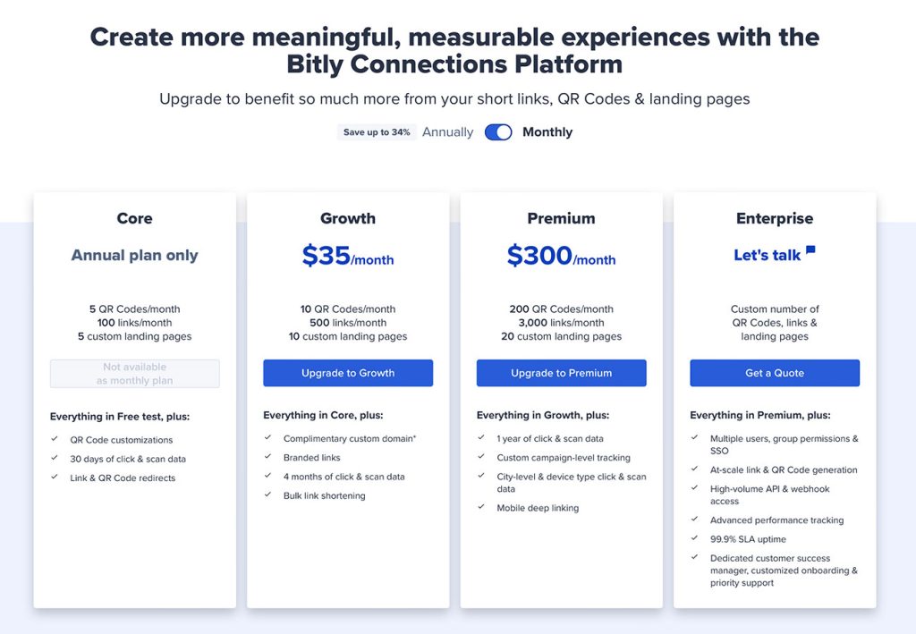Click the Premium plan title heading
Image resolution: width=916 pixels, height=634 pixels.
click(x=562, y=218)
